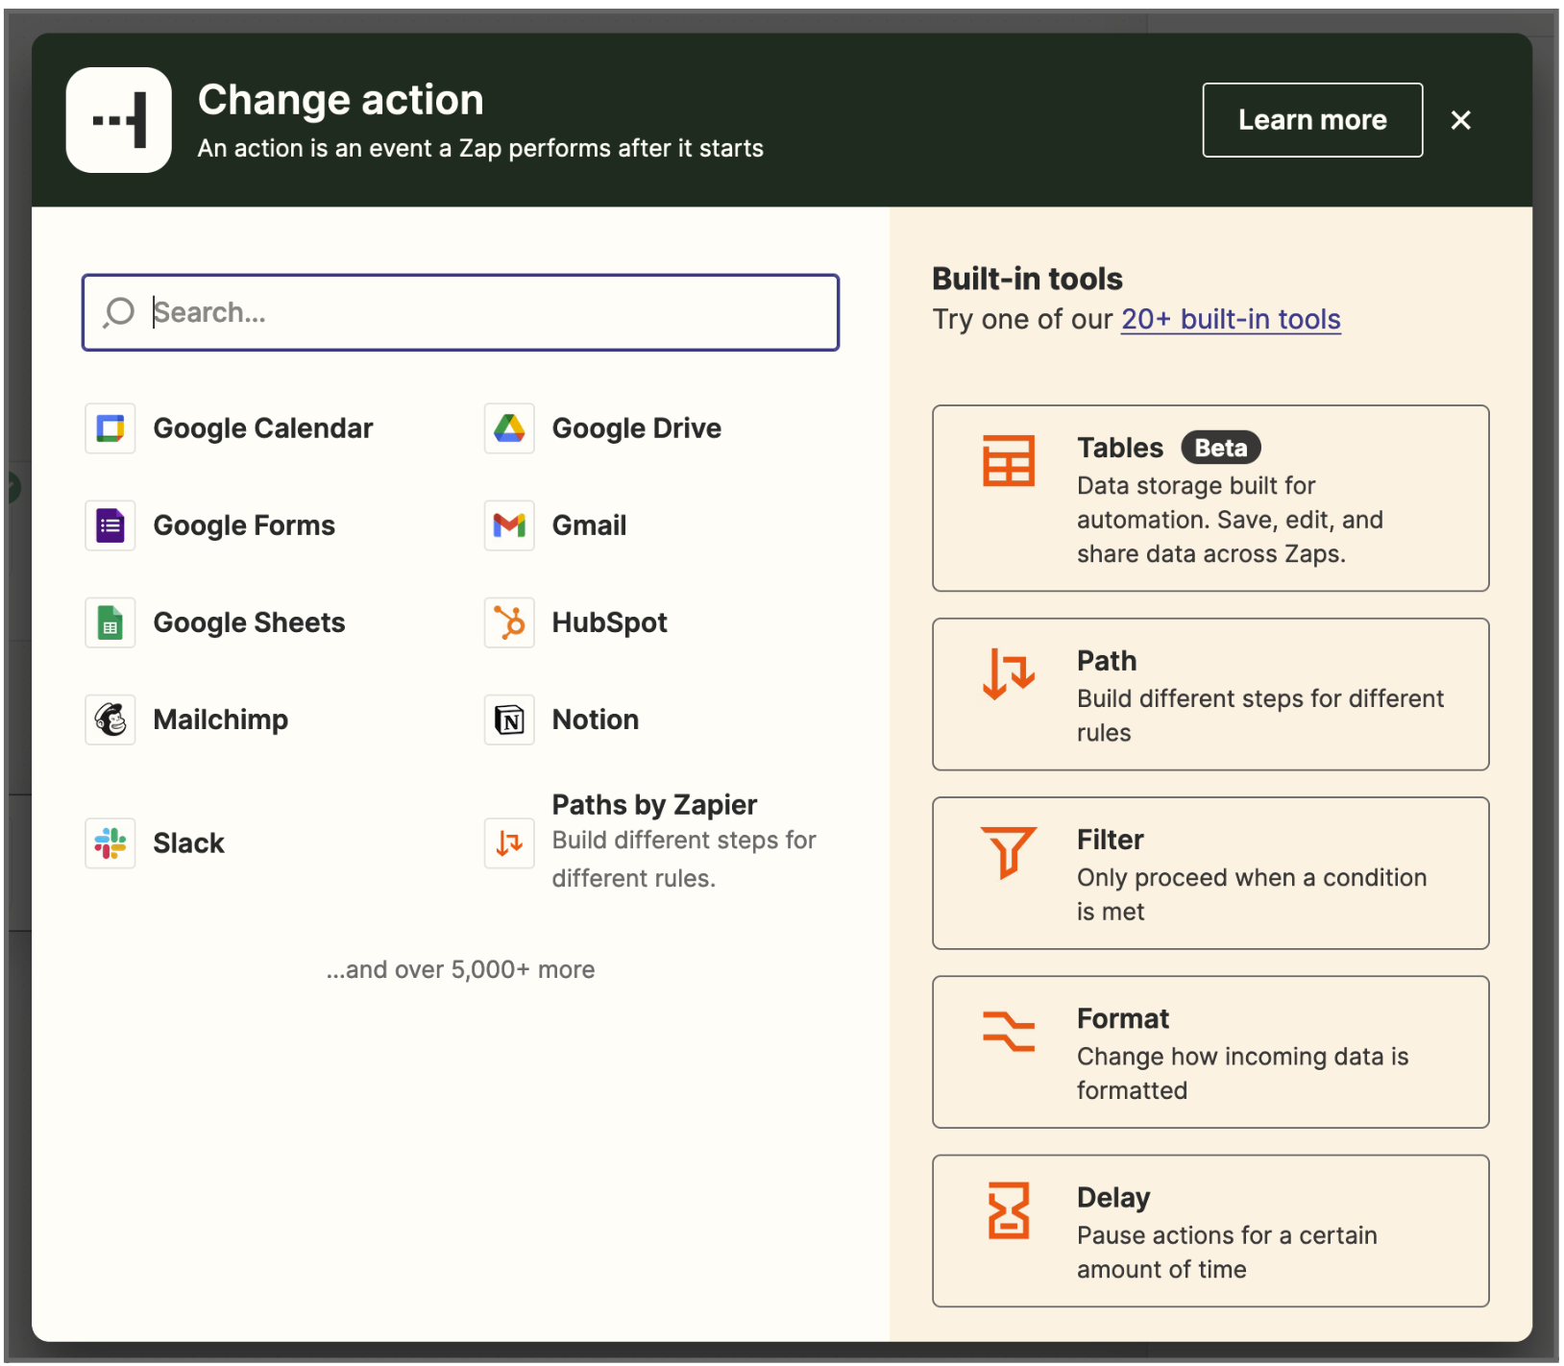Click the Delay hourglass icon
The image size is (1564, 1366).
(1009, 1210)
